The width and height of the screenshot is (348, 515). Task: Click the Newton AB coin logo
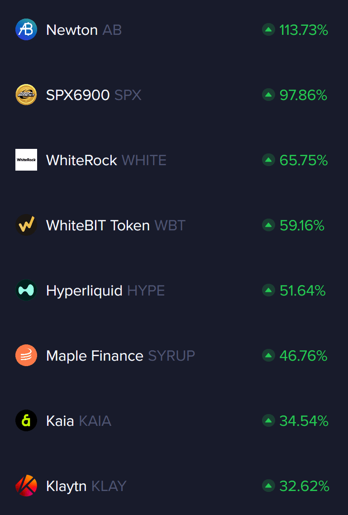pyautogui.click(x=26, y=30)
